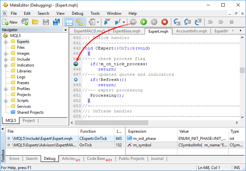Select the CExpert::OnTick call stack row
This screenshot has width=246, height=171.
tap(65, 139)
